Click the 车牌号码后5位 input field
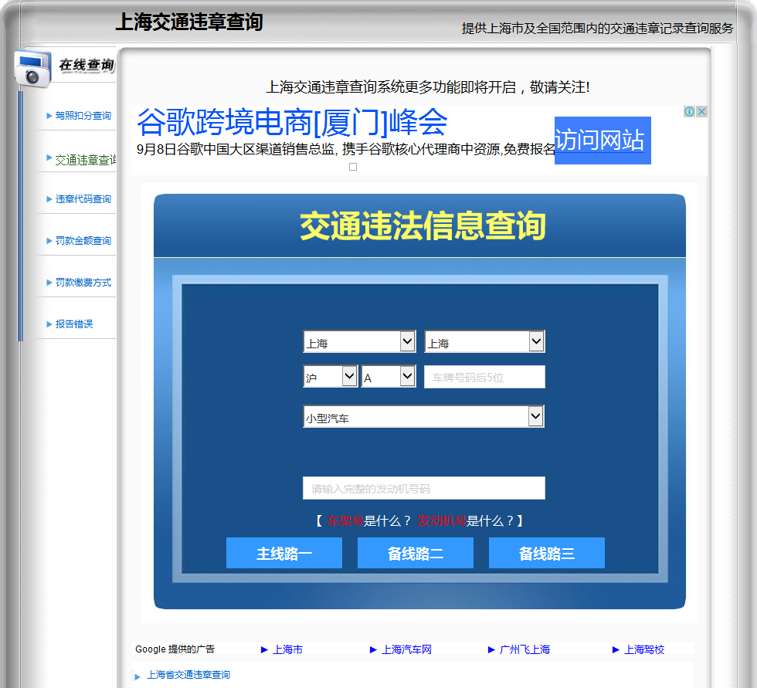The image size is (757, 688). (x=485, y=377)
